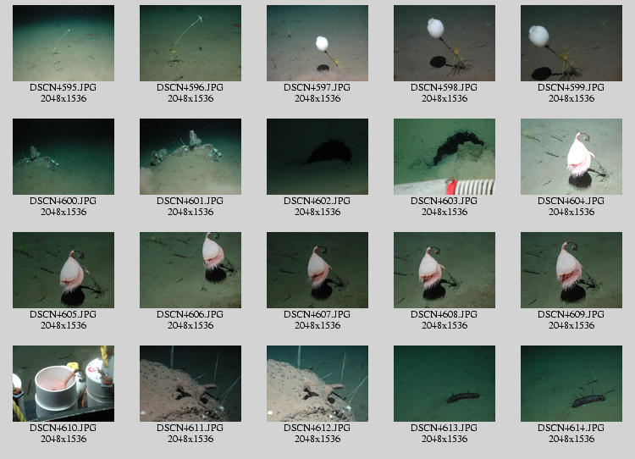The width and height of the screenshot is (635, 459).
Task: View the DSCN4599.JPG thumbnail
Action: 571,43
